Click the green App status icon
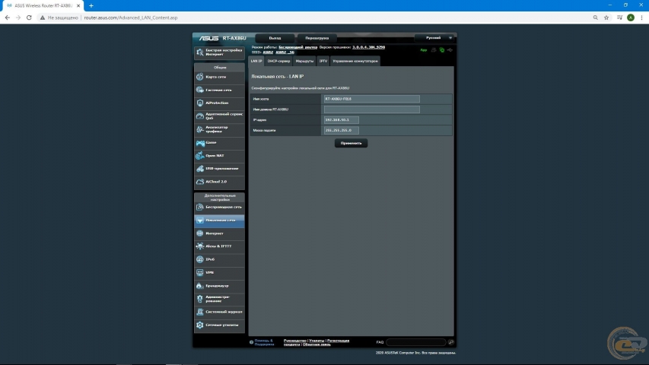 point(424,50)
